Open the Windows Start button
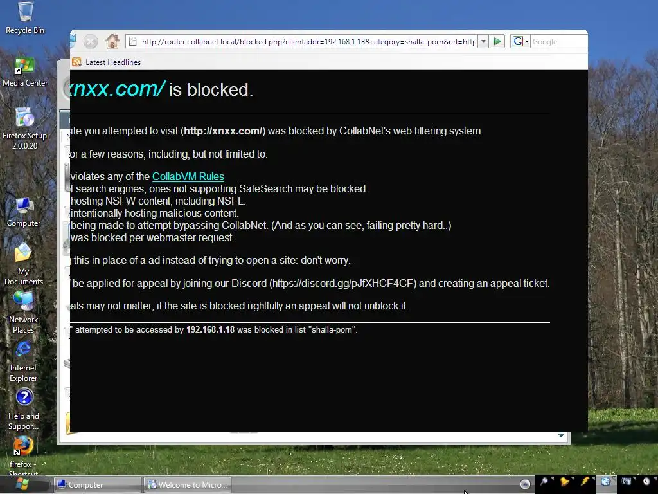This screenshot has width=658, height=494. (x=21, y=484)
